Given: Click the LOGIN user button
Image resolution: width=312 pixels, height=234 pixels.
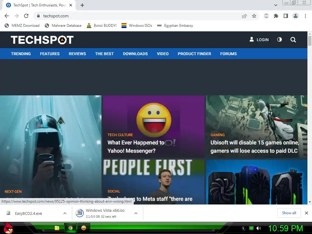Looking at the screenshot, I should (x=259, y=40).
